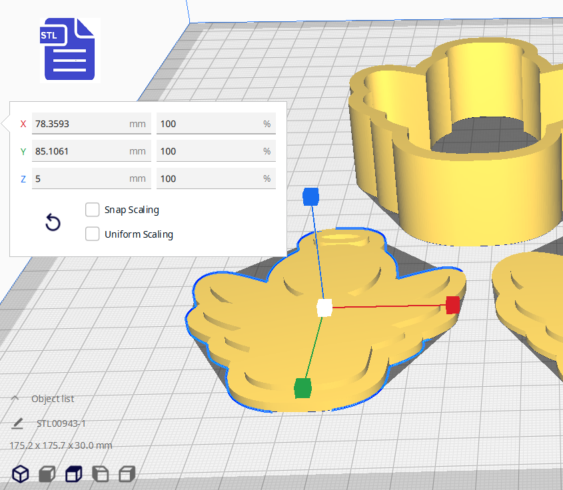The image size is (563, 490).
Task: Click the green Y-axis scale handle
Action: tap(302, 387)
